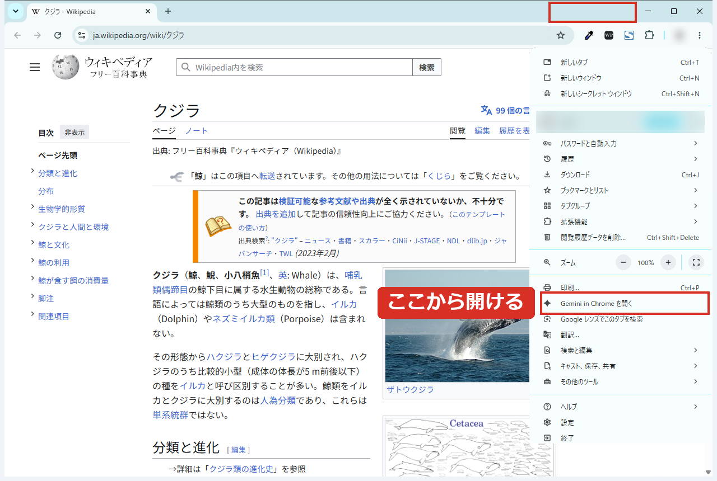Click the printer icon beside 印刷
The image size is (717, 481).
[x=547, y=287]
